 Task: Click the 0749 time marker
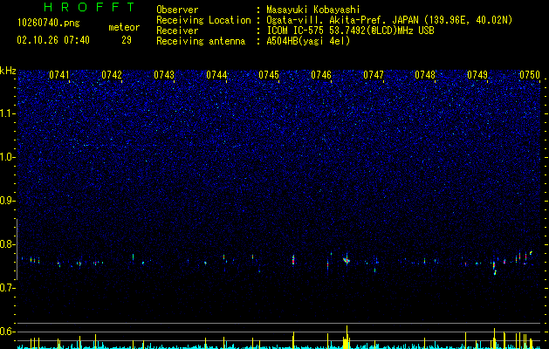477,75
